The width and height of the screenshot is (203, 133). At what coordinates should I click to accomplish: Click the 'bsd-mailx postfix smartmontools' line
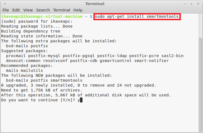pos(44,80)
